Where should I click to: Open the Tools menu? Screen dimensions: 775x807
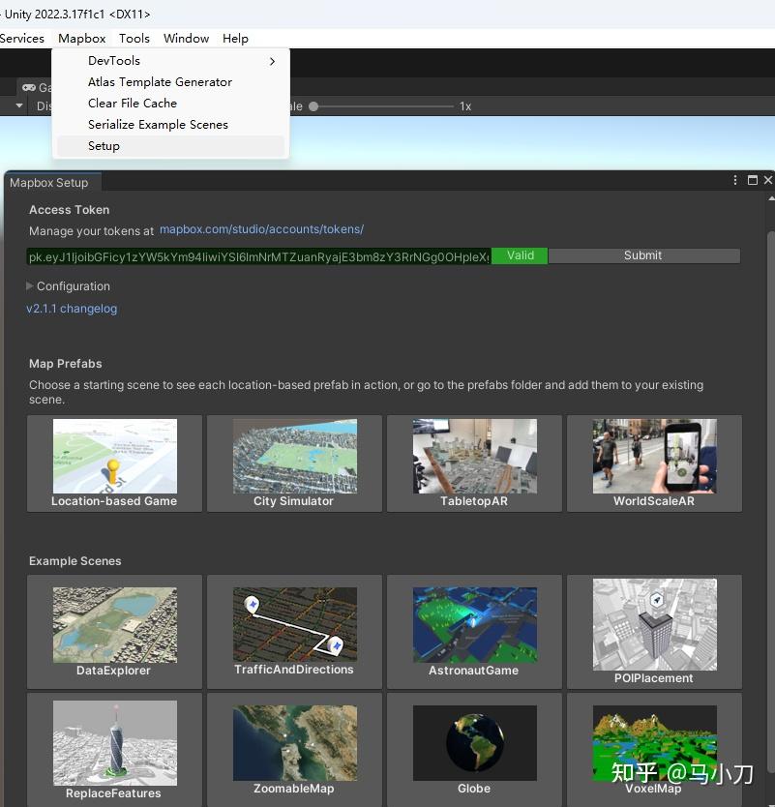tap(134, 39)
